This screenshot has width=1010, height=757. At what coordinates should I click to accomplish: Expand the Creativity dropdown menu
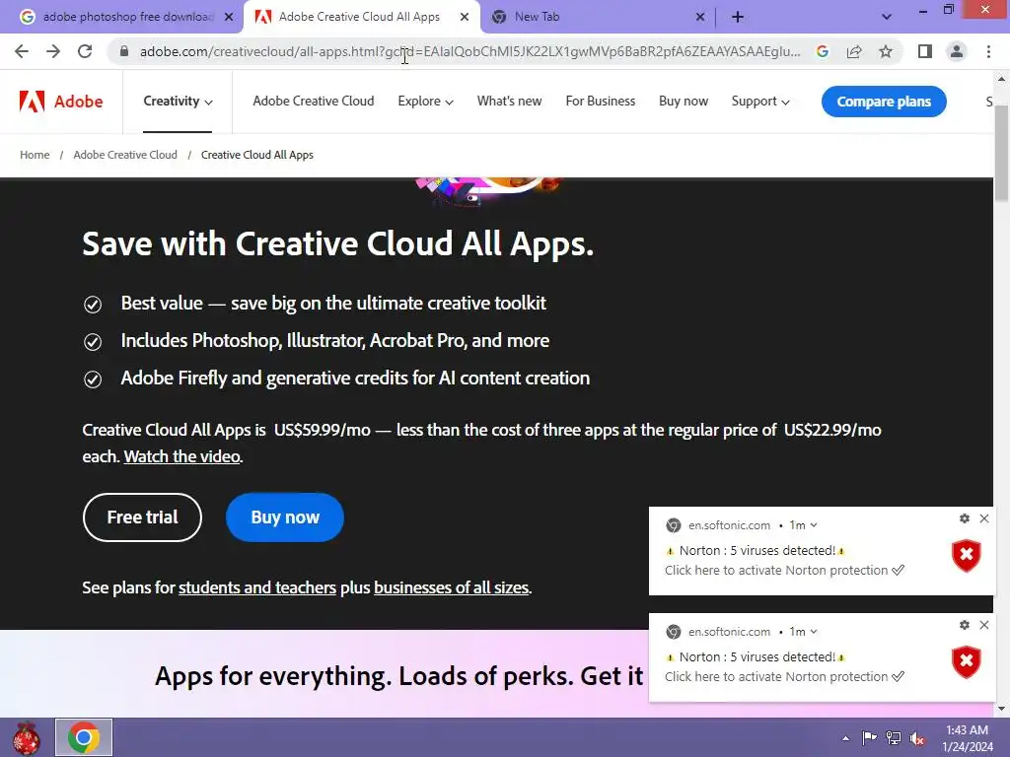(x=178, y=102)
